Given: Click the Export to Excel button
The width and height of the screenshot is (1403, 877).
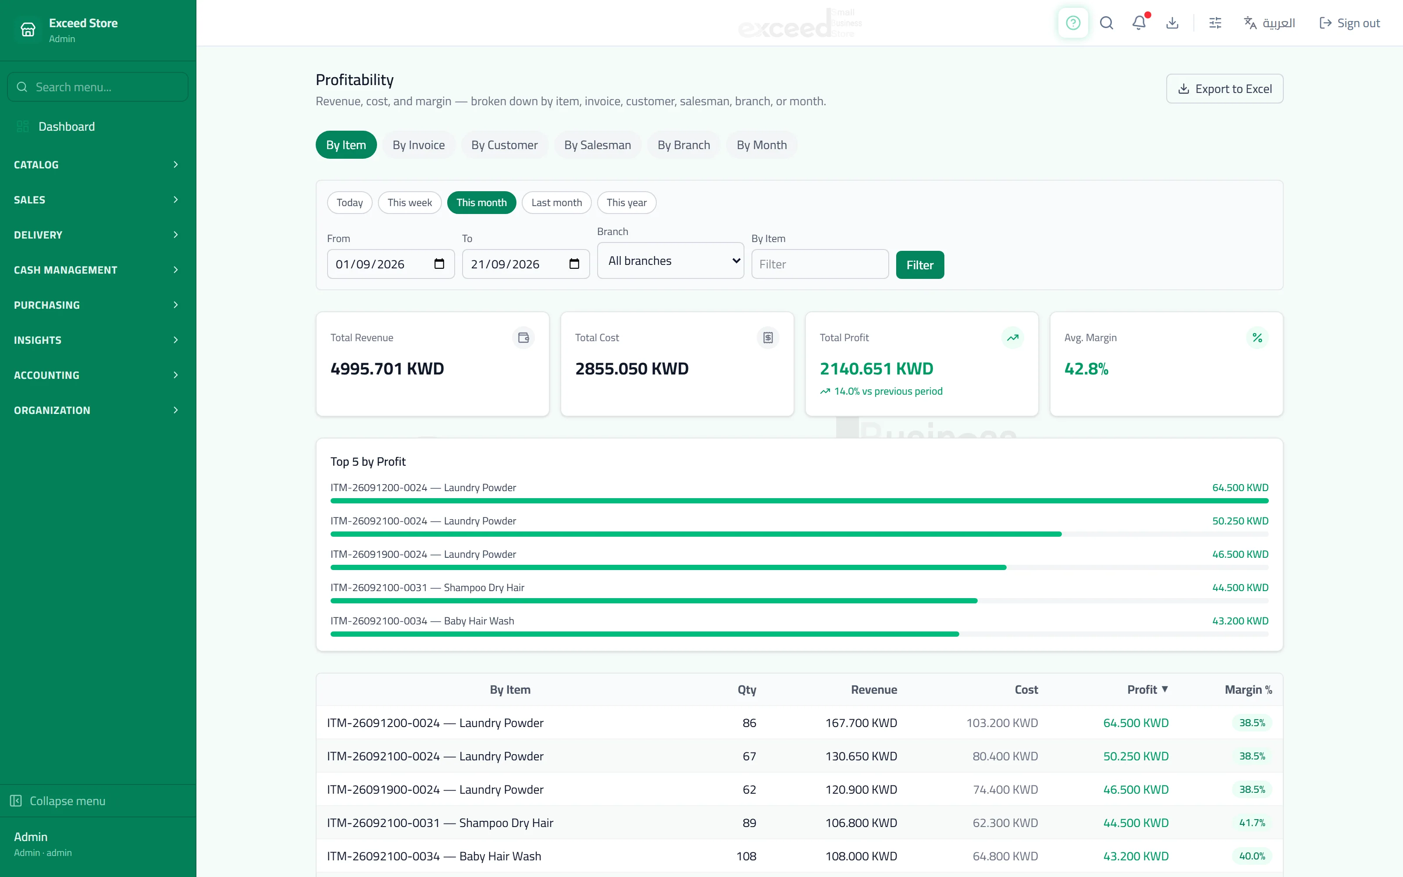Looking at the screenshot, I should (x=1225, y=89).
